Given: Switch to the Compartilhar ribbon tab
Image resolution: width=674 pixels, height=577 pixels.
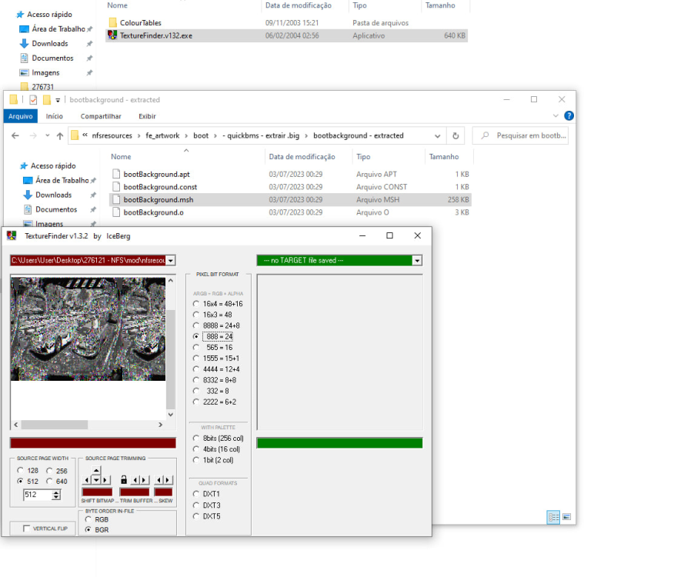Looking at the screenshot, I should tap(101, 116).
